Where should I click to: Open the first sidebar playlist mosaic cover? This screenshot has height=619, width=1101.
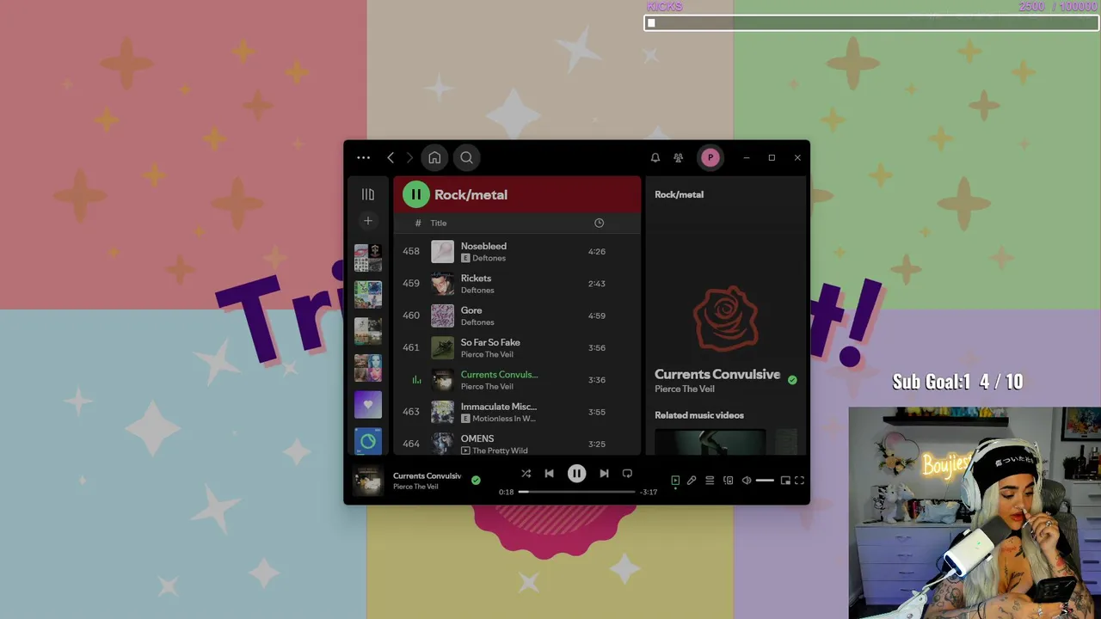[x=368, y=258]
